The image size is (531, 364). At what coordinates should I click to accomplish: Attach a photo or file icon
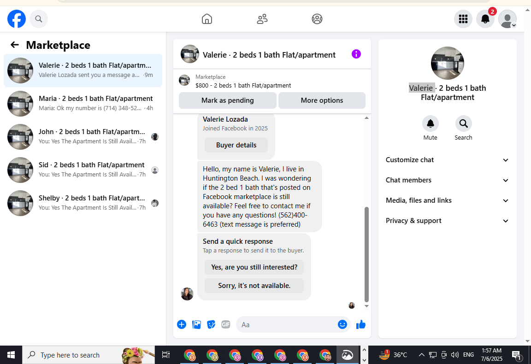click(196, 324)
